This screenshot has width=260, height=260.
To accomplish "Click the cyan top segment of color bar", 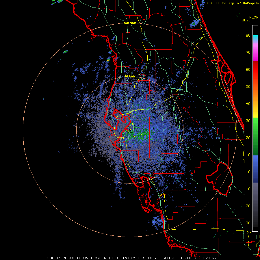I will click(255, 38).
